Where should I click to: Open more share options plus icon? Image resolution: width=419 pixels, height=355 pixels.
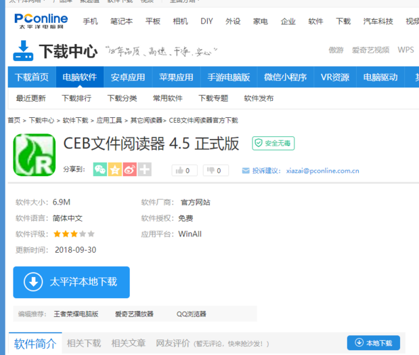point(144,169)
